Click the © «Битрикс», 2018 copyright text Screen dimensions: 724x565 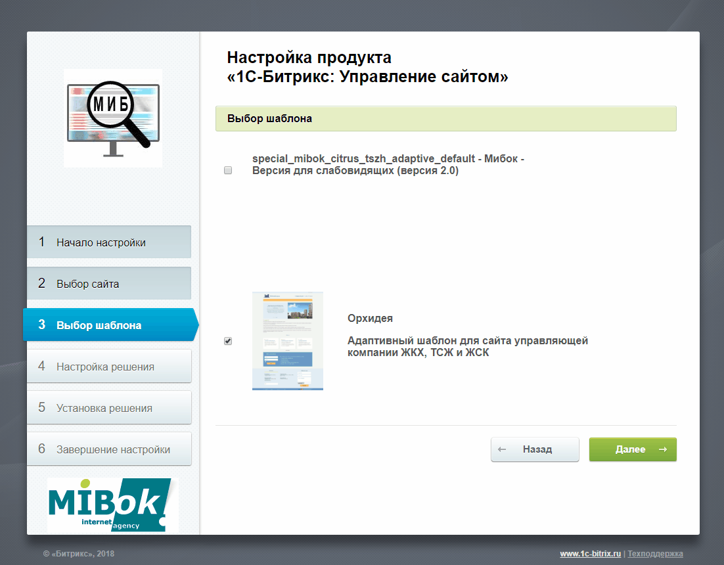pyautogui.click(x=78, y=553)
